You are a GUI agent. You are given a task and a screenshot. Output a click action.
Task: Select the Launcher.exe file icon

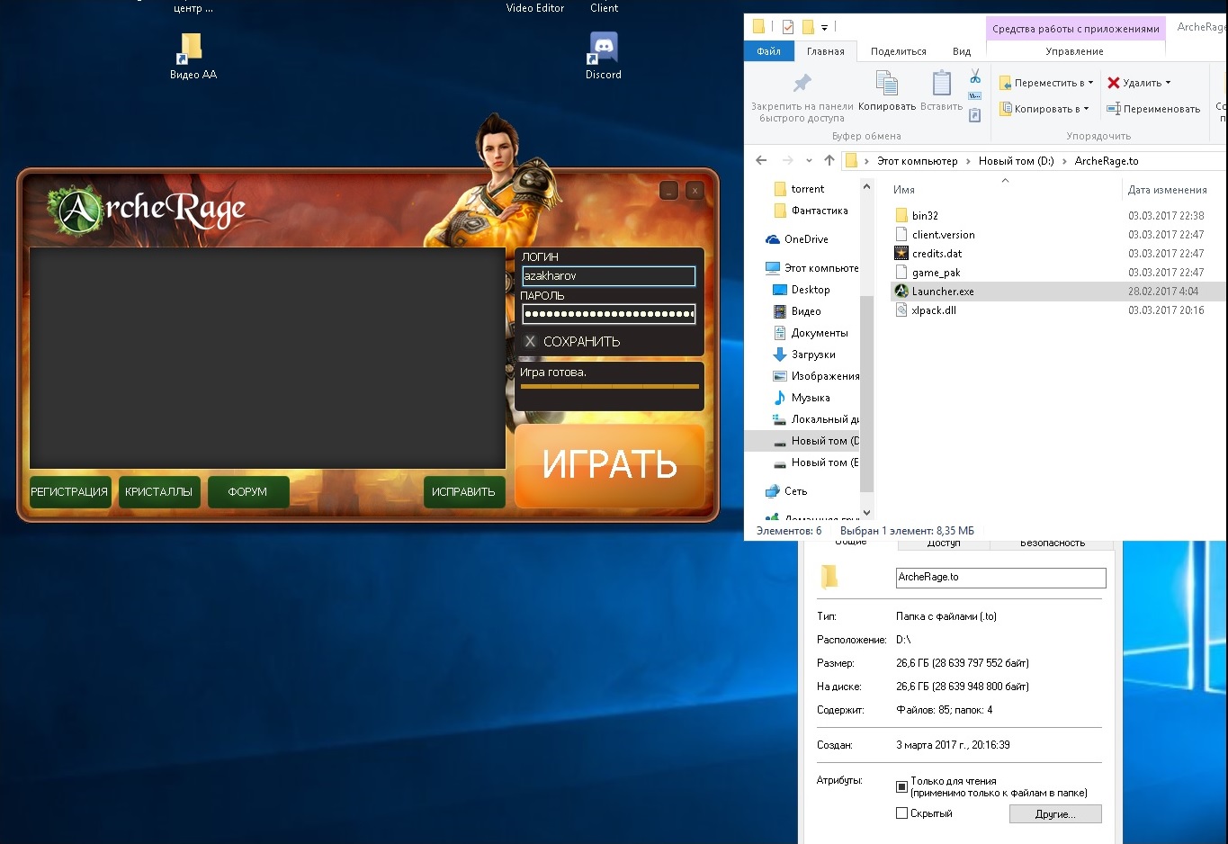pos(901,291)
